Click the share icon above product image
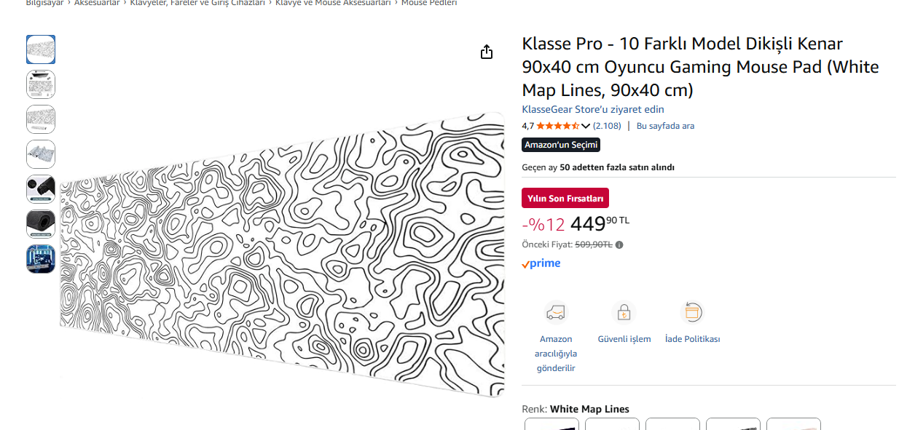This screenshot has height=430, width=899. tap(487, 52)
